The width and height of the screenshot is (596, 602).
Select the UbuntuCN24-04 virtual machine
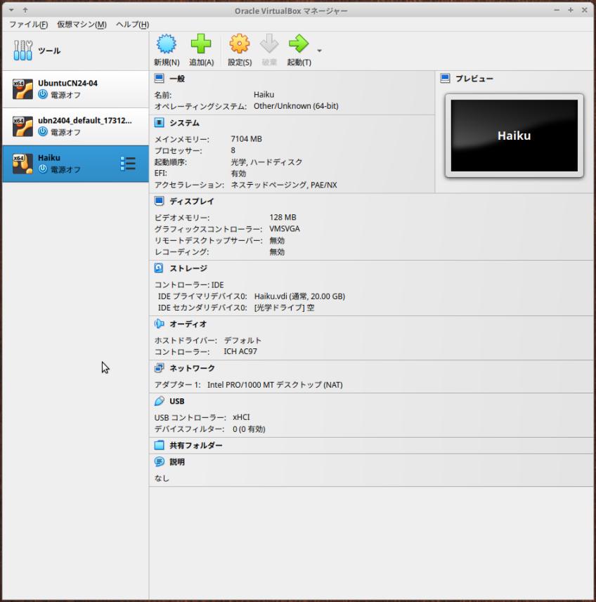tap(75, 89)
